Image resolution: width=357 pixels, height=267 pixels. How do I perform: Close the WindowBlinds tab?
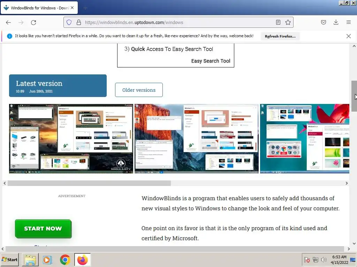[x=72, y=8]
